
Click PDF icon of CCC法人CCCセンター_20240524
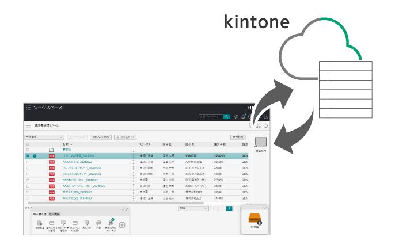click(52, 168)
